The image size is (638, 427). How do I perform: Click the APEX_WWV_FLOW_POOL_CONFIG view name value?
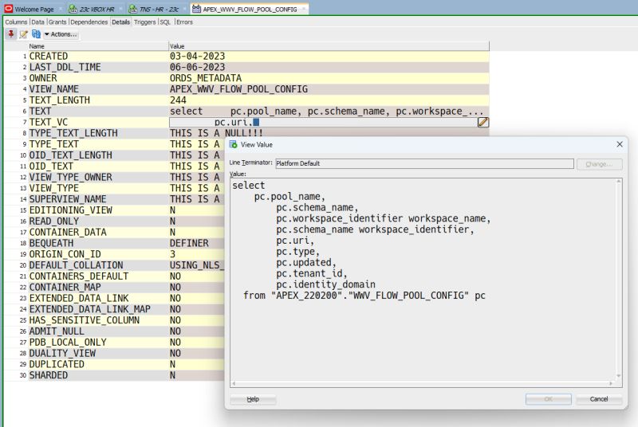[x=238, y=89]
